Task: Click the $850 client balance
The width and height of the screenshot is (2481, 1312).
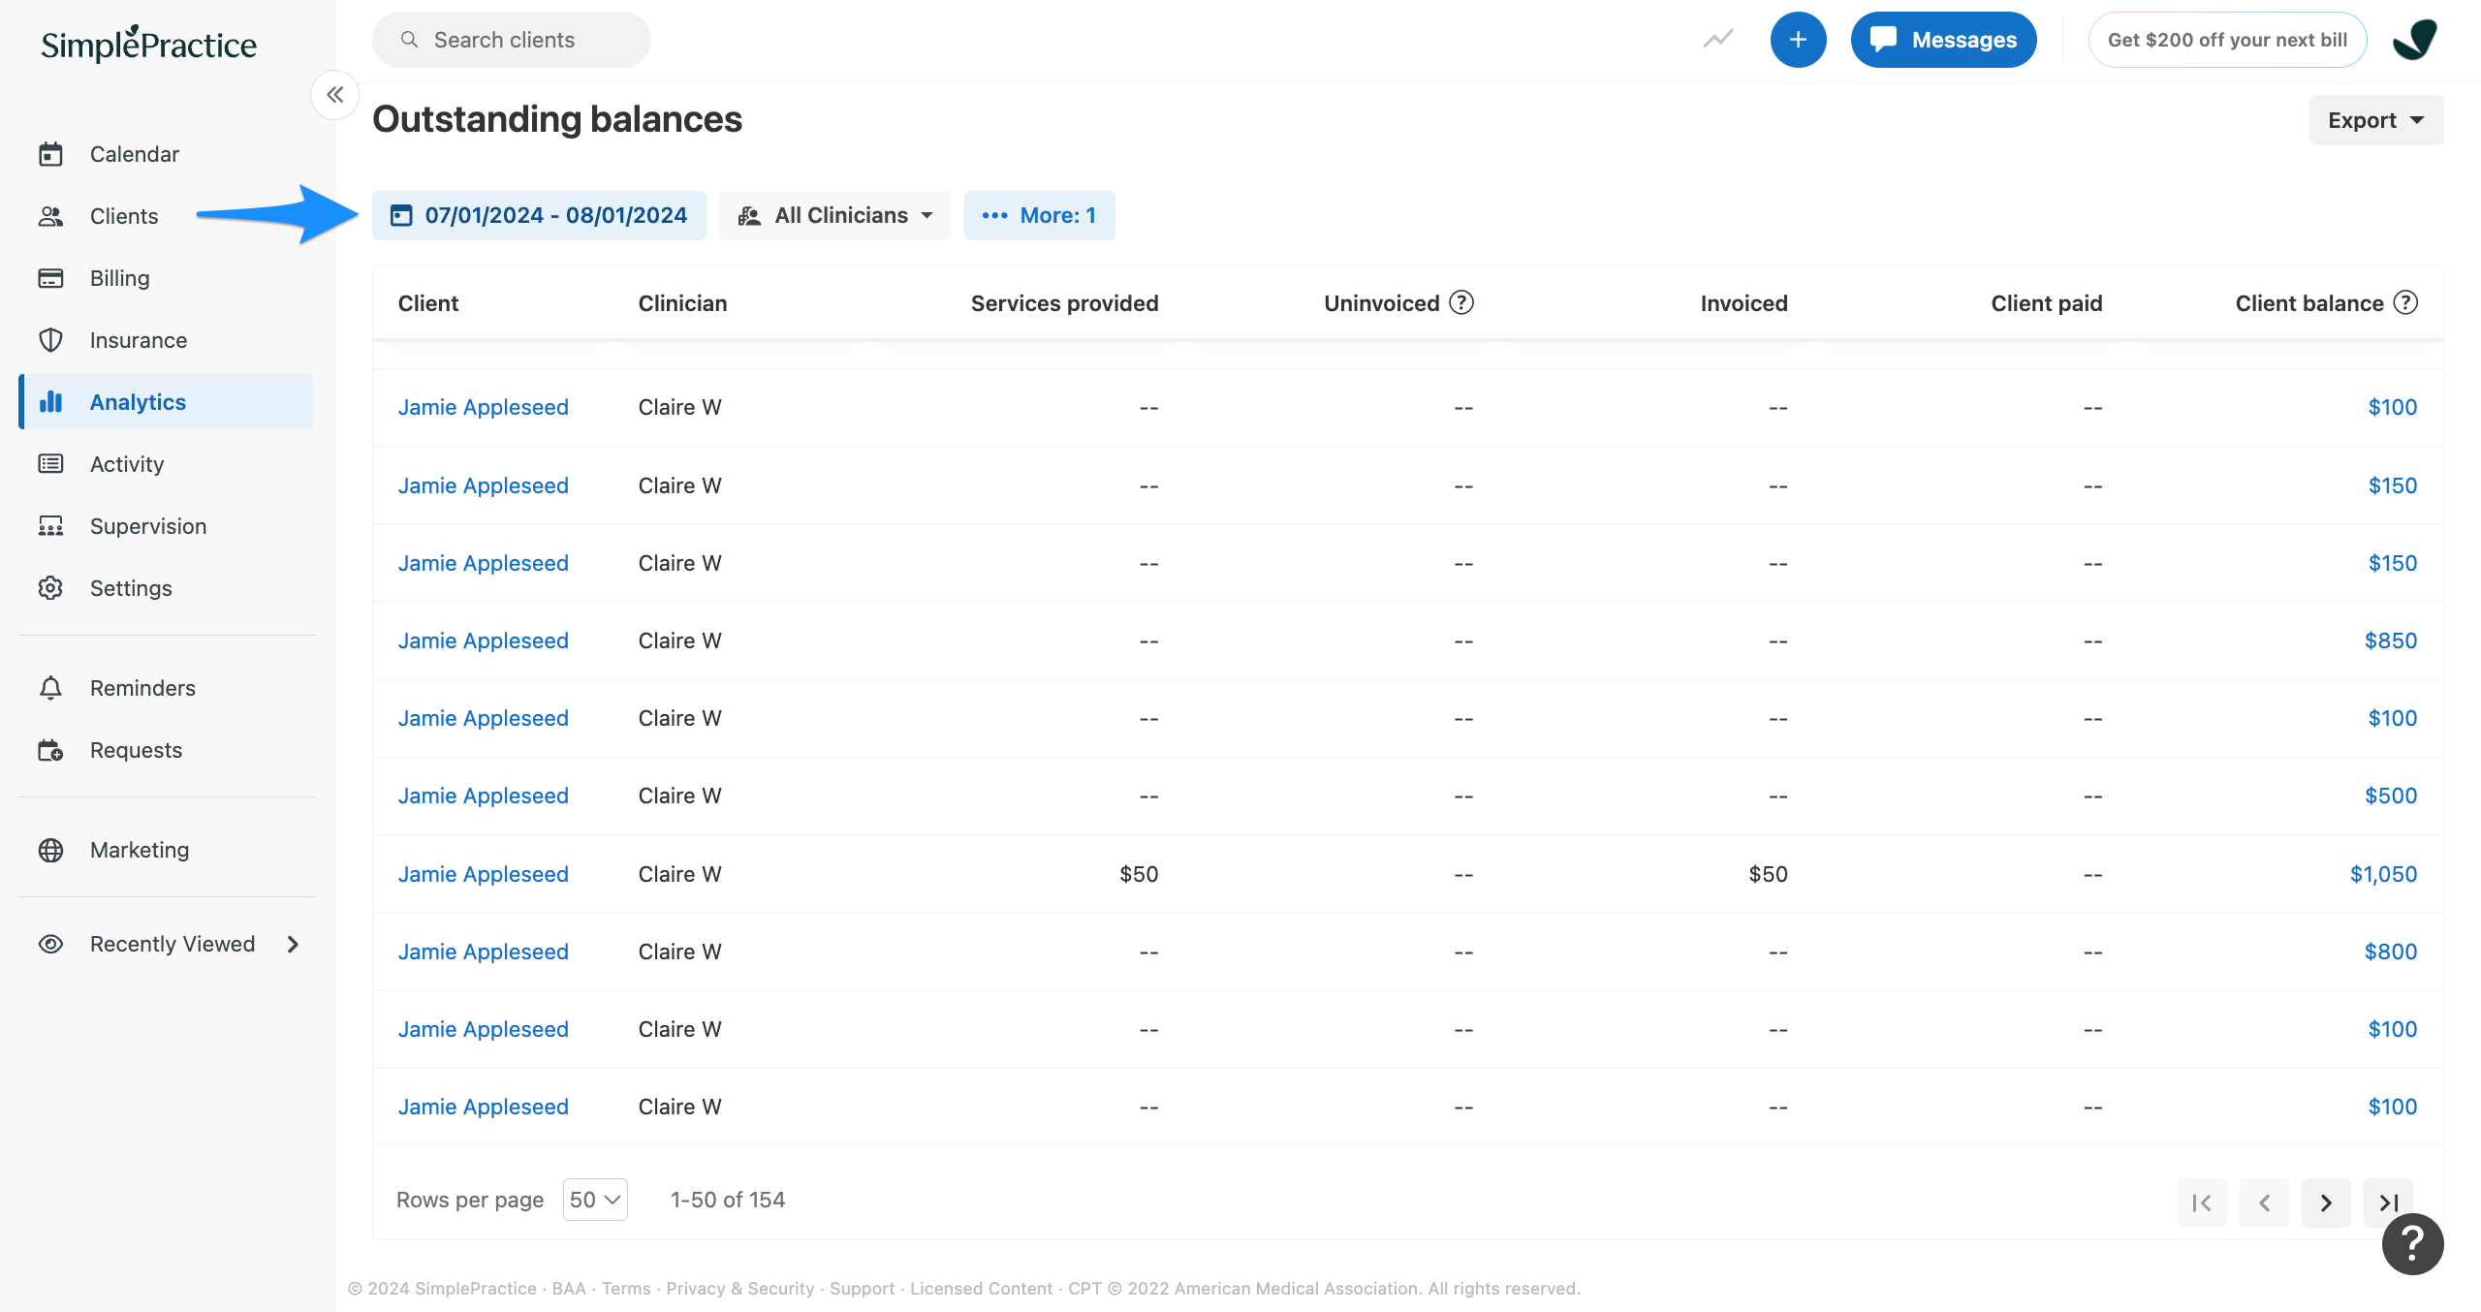Action: [2391, 640]
